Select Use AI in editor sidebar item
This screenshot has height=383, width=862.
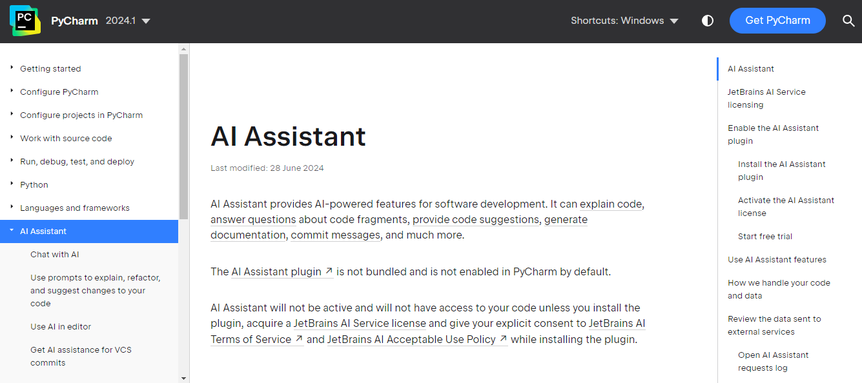pyautogui.click(x=61, y=327)
